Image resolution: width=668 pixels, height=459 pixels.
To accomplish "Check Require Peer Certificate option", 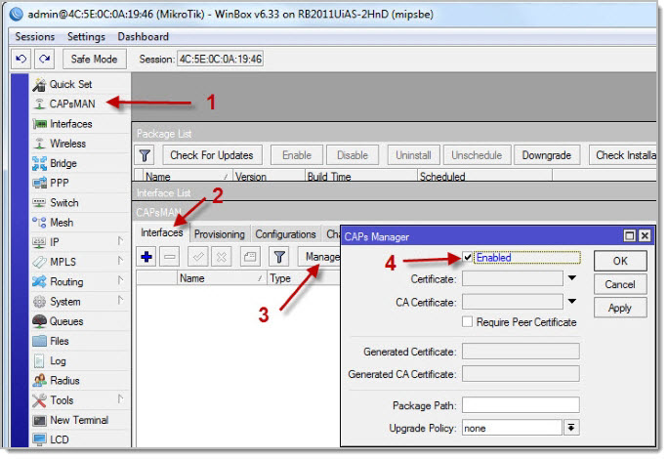I will (469, 322).
